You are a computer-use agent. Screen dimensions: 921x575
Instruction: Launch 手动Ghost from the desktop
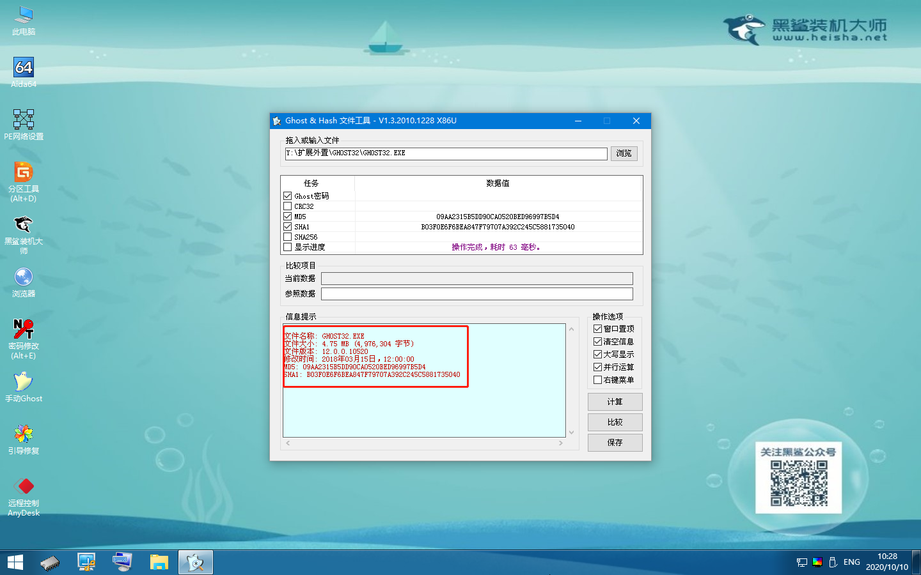[x=23, y=381]
